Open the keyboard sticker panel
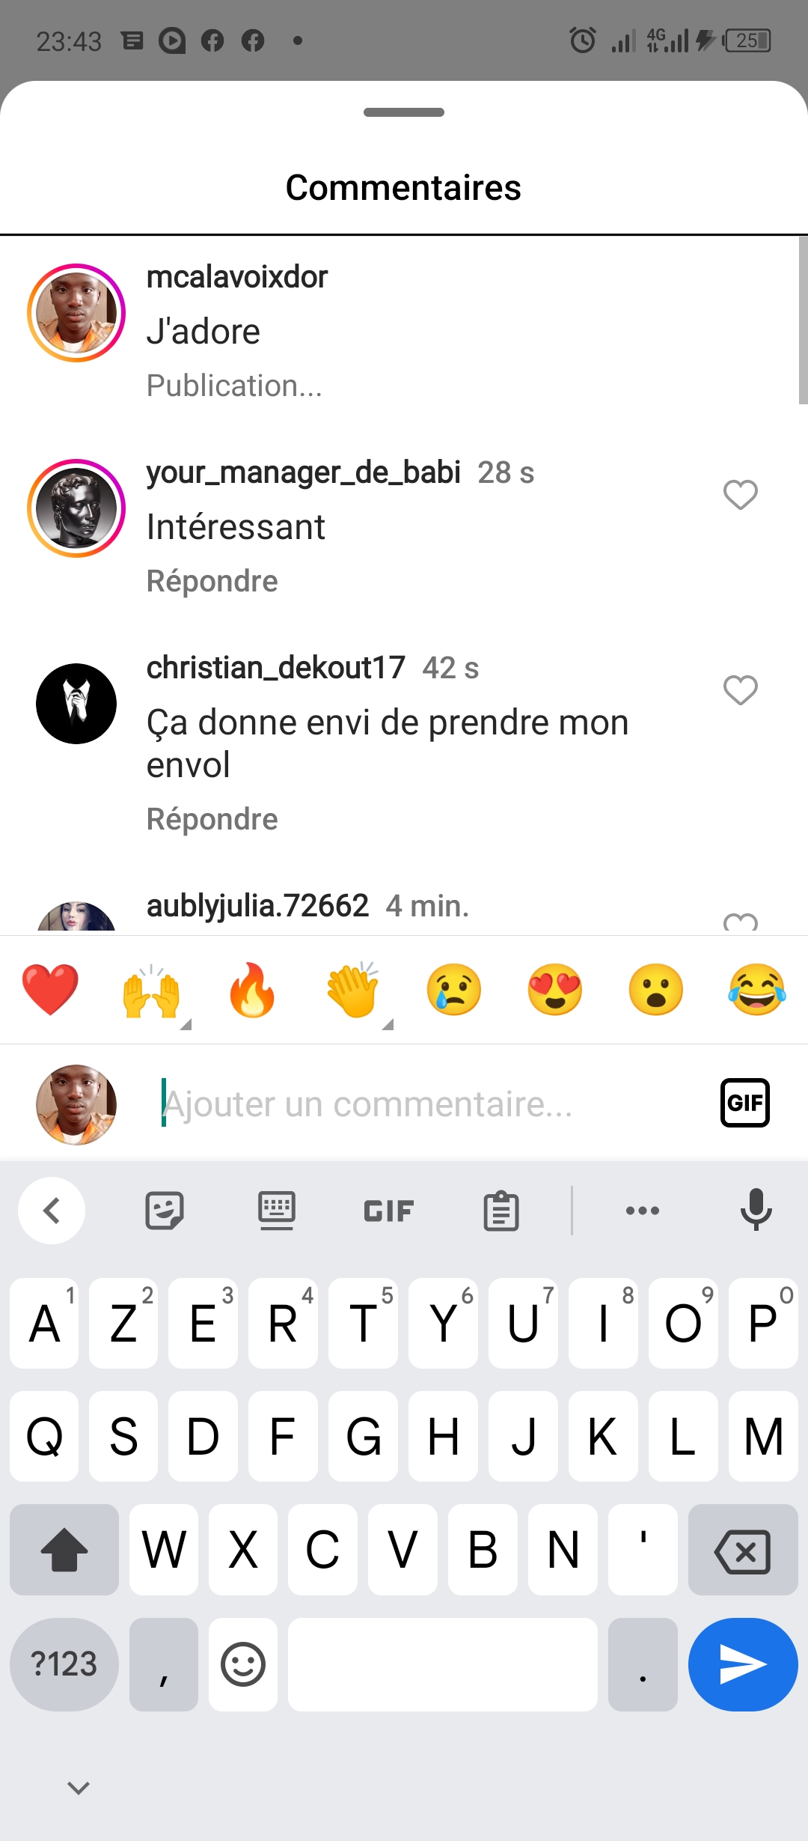808x1841 pixels. (165, 1211)
